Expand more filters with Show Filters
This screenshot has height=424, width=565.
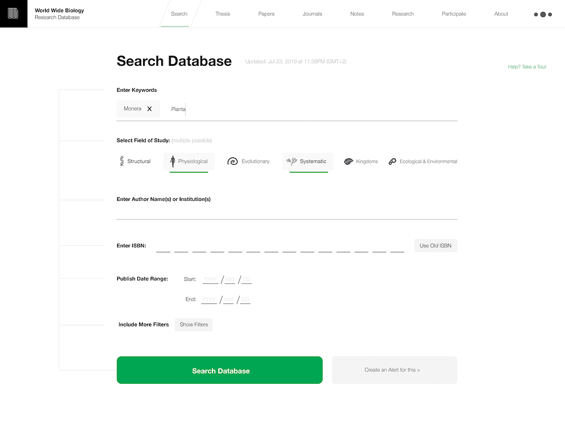[194, 325]
